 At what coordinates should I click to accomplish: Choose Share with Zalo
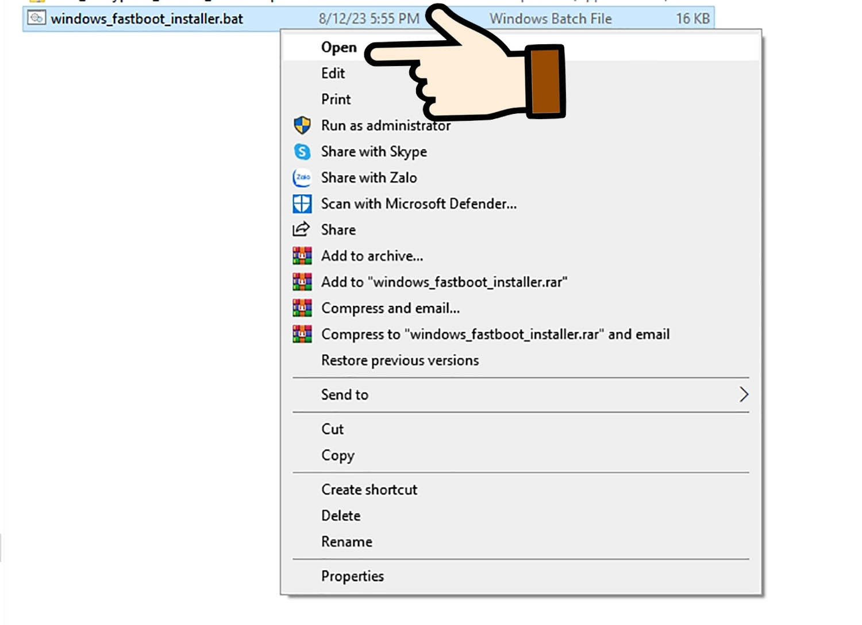[x=521, y=178]
